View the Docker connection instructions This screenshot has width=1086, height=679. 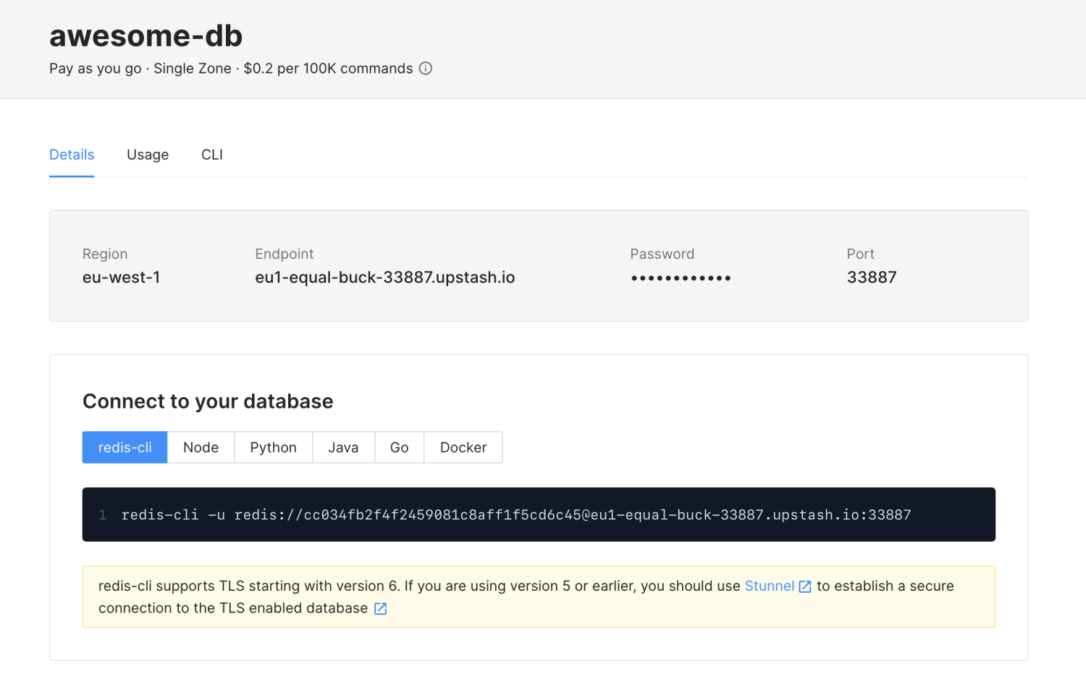[463, 448]
